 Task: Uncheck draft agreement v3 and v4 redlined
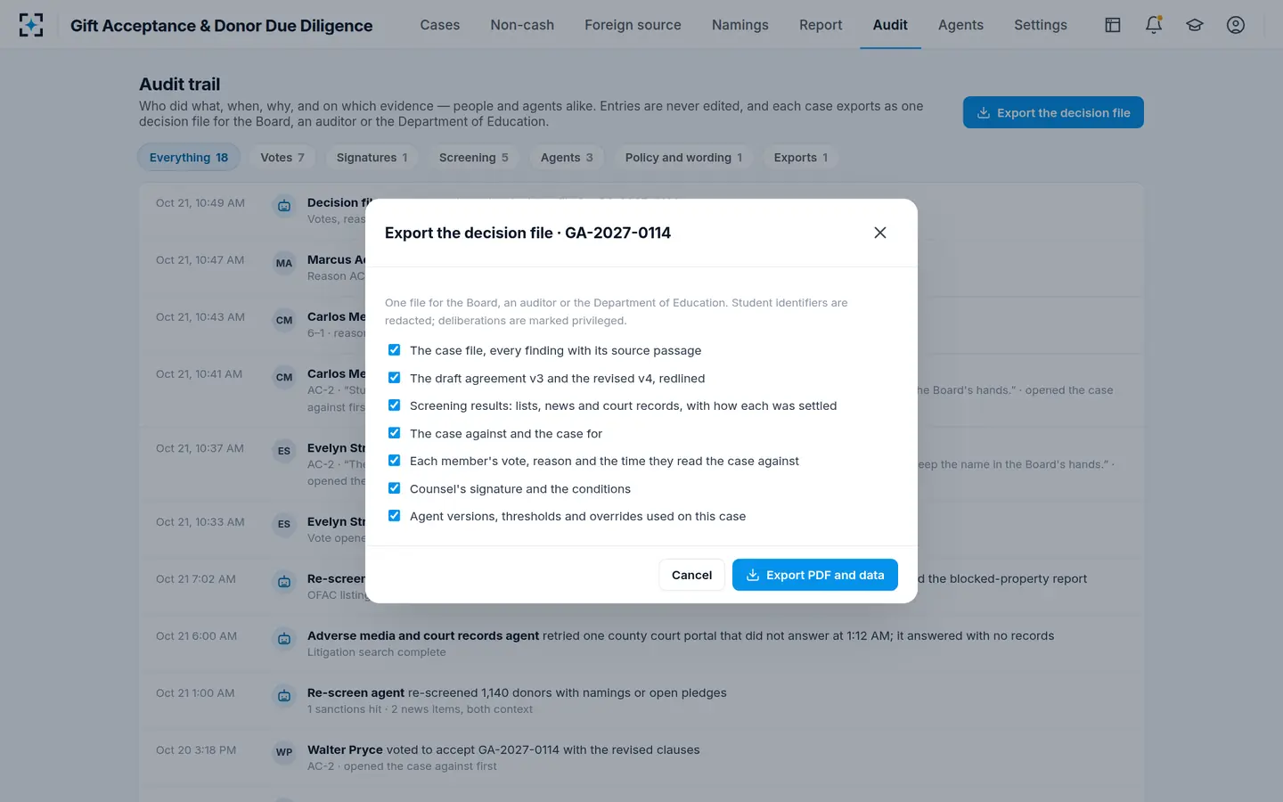pyautogui.click(x=394, y=378)
